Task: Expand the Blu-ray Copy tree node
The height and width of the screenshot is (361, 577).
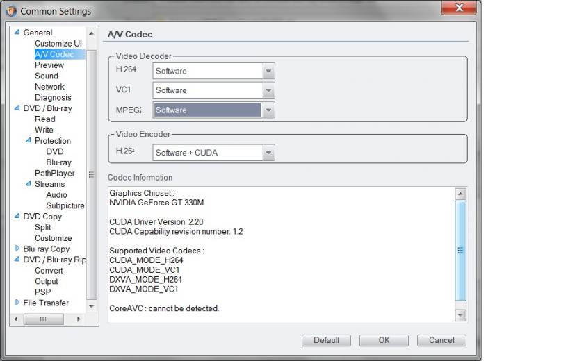Action: tap(17, 249)
